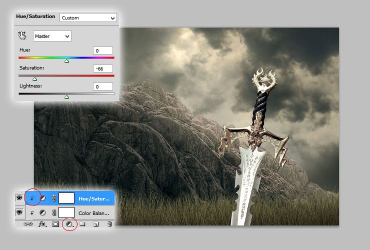
Task: Click the Color Balance adjustment layer icon
Action: (42, 212)
